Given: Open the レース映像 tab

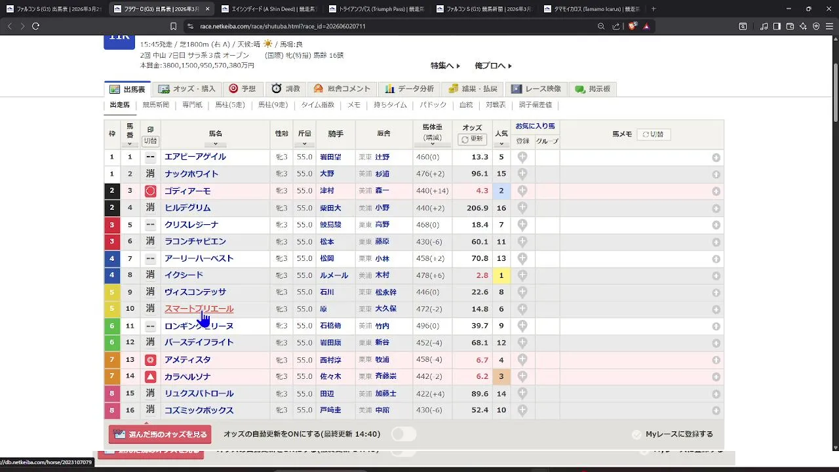Looking at the screenshot, I should [x=536, y=88].
